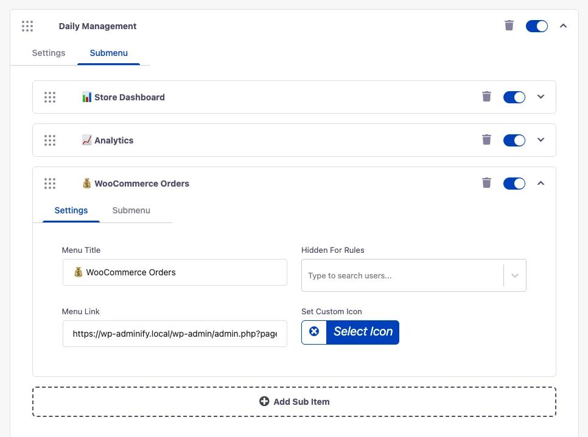This screenshot has height=437, width=588.
Task: Disable the Store Dashboard toggle
Action: click(x=514, y=97)
